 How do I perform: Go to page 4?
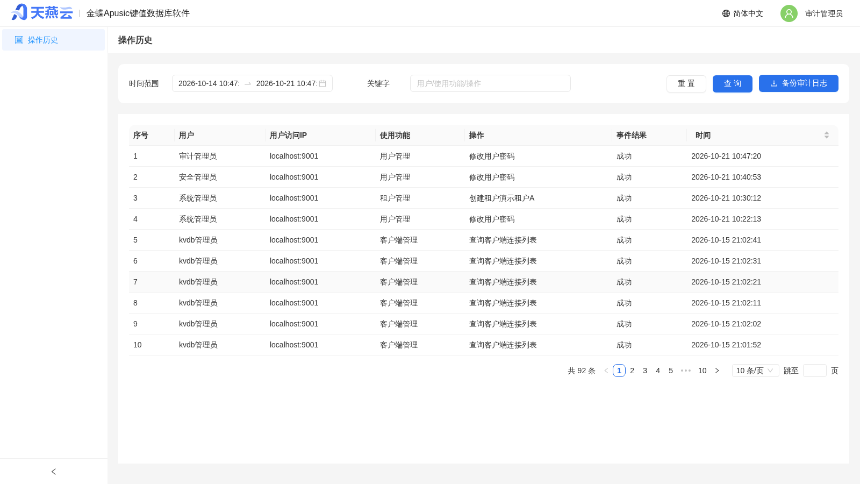click(658, 371)
